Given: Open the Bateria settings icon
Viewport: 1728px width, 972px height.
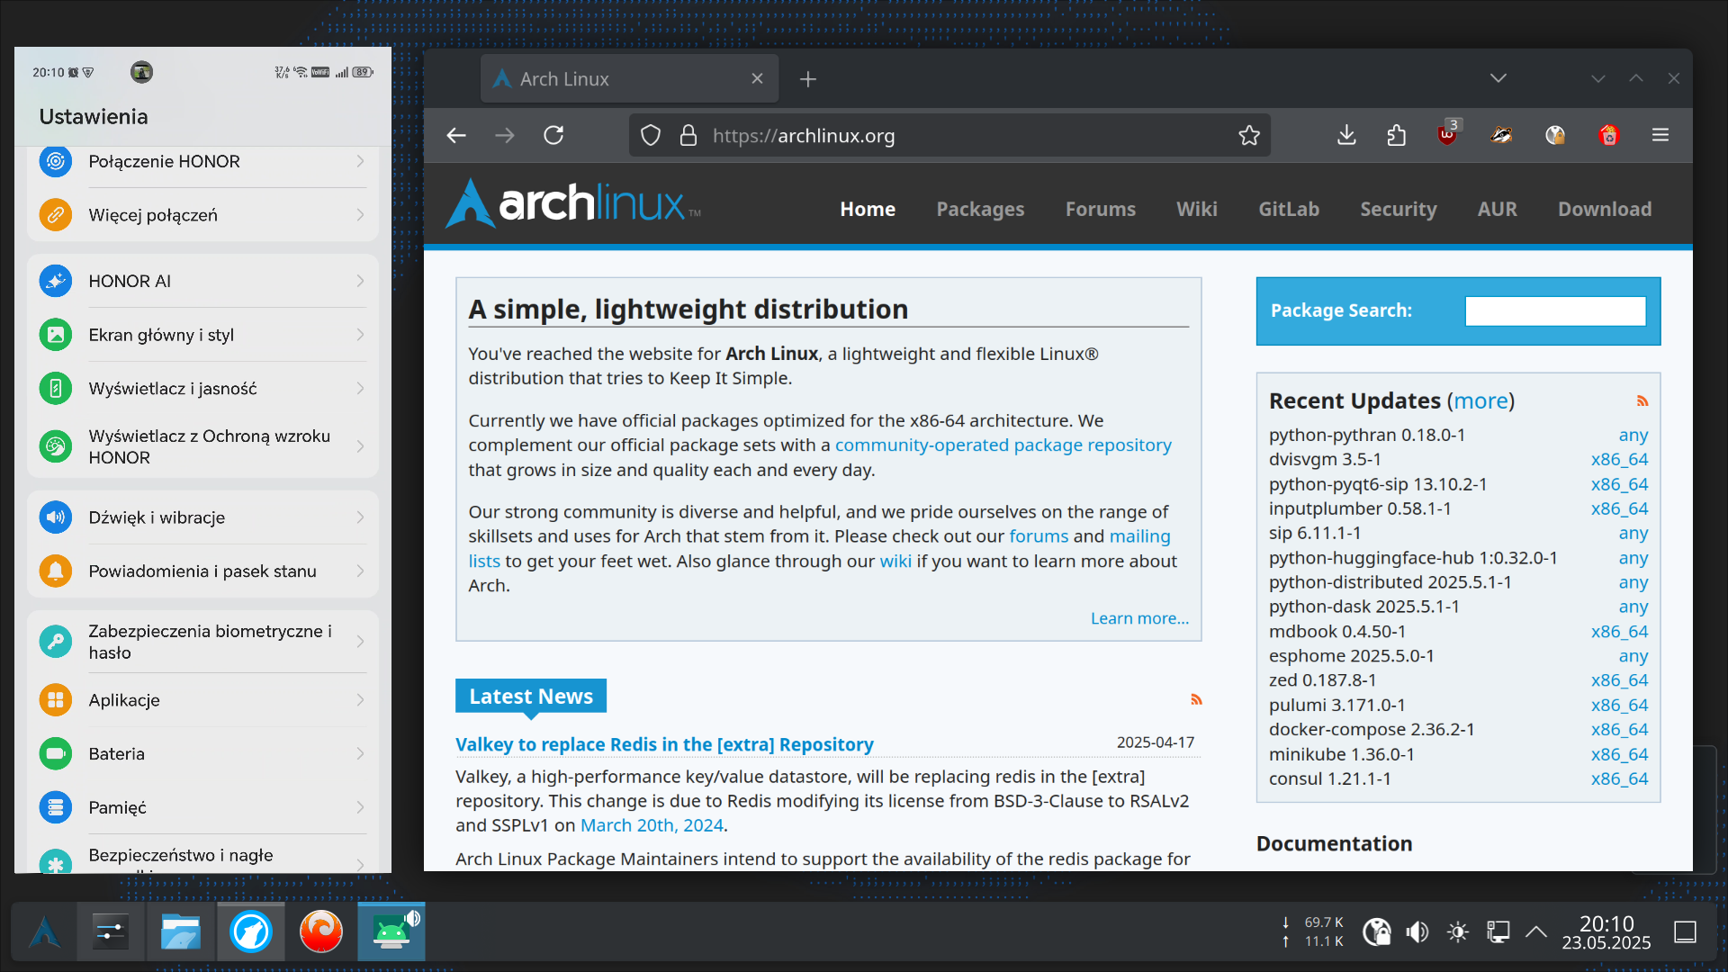Looking at the screenshot, I should click(x=56, y=753).
